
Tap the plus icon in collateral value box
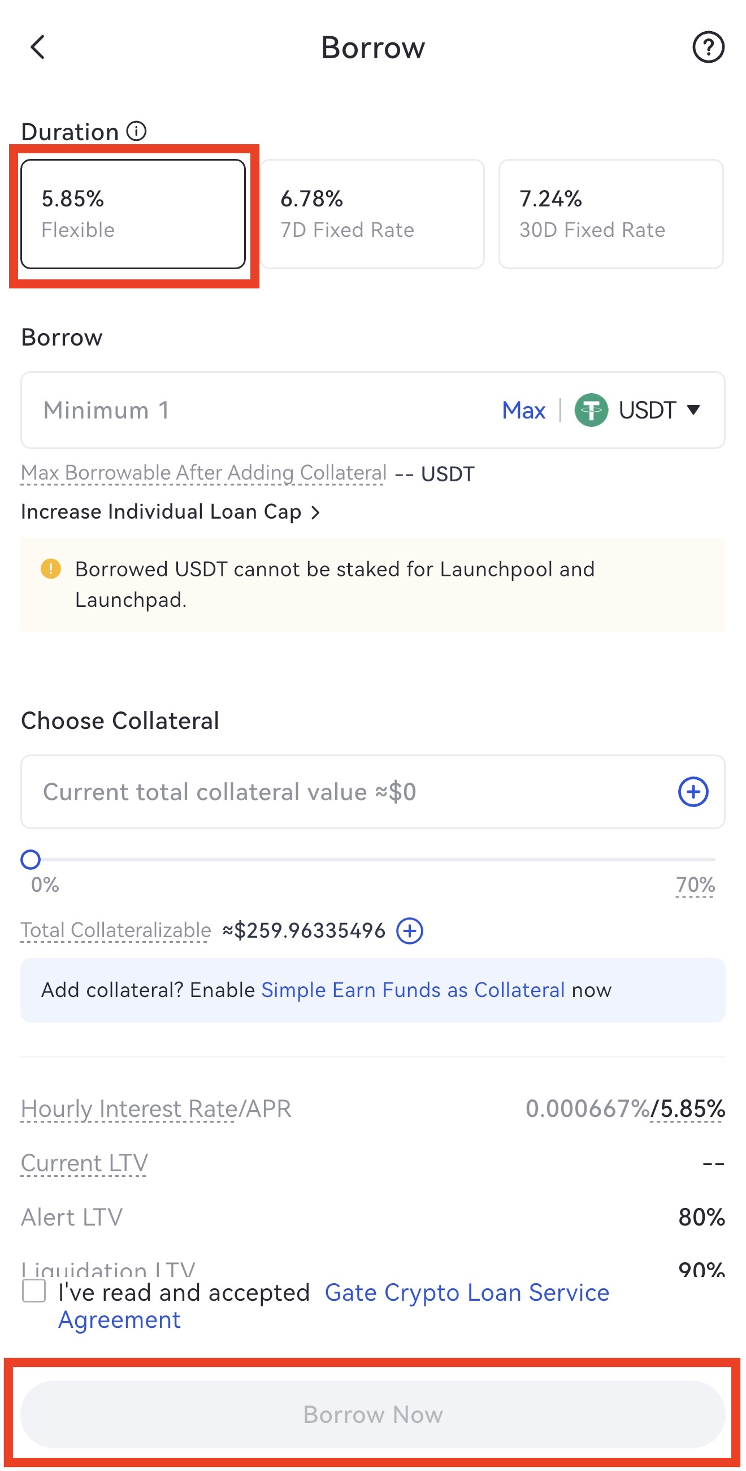click(x=692, y=792)
